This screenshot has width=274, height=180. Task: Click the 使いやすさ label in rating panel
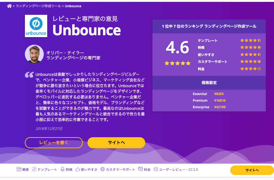pyautogui.click(x=206, y=55)
